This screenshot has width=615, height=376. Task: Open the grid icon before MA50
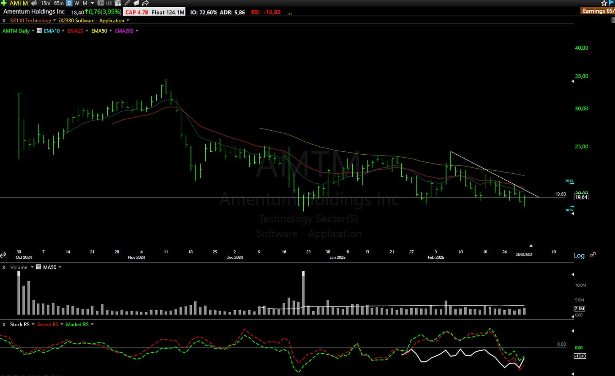tap(38, 267)
